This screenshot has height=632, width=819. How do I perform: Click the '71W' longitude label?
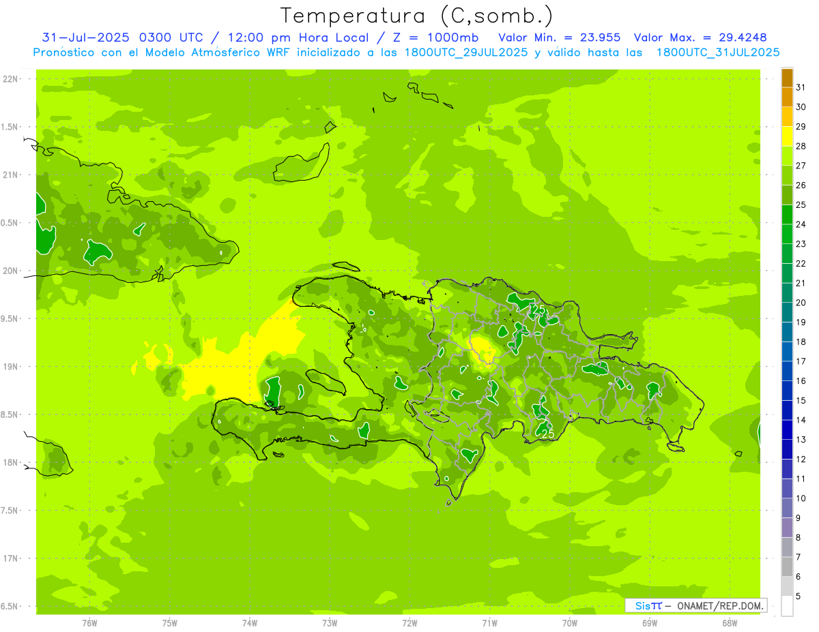[x=489, y=622]
